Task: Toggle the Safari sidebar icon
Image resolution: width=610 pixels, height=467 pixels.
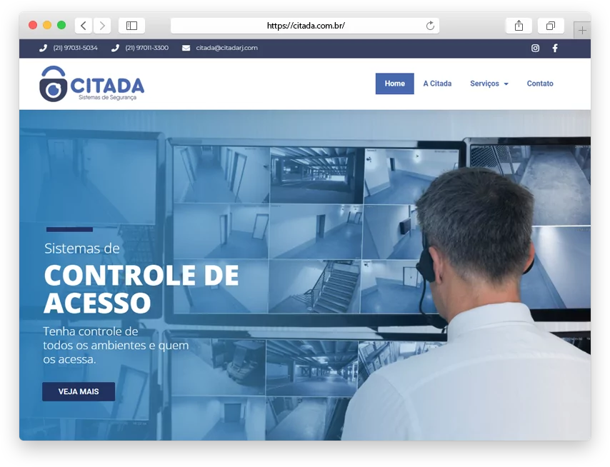Action: coord(131,26)
